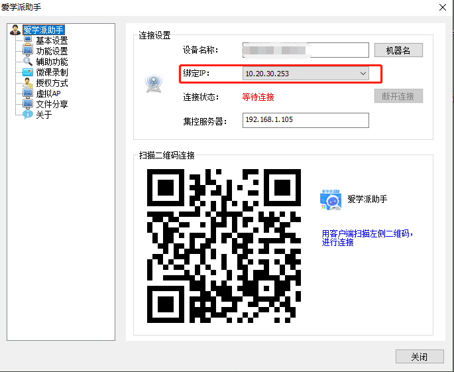The height and width of the screenshot is (372, 454).
Task: Select the 文件分享 entry
Action: coord(52,104)
